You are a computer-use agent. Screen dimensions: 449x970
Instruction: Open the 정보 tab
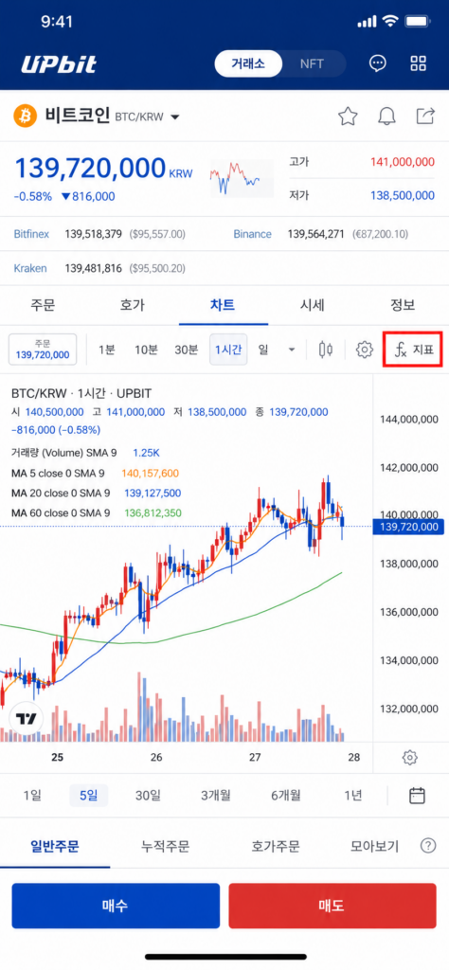(x=403, y=305)
